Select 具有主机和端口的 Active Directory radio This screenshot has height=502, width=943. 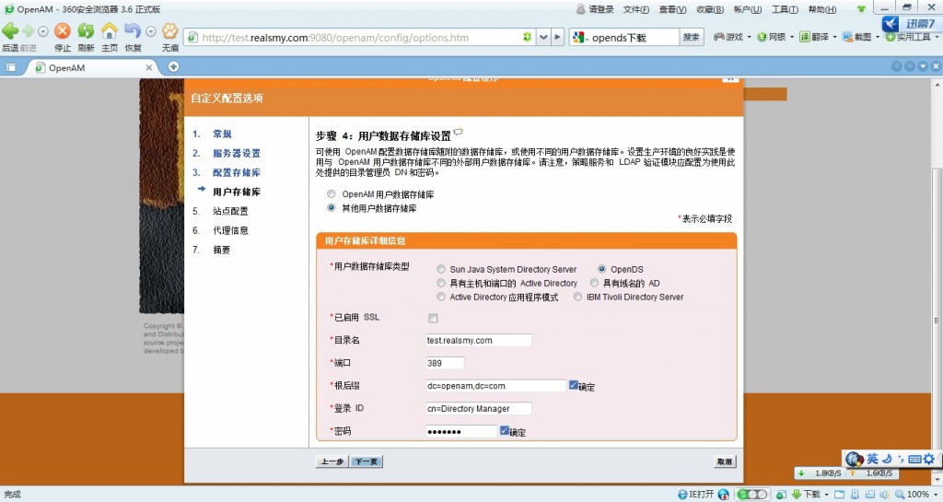point(441,283)
